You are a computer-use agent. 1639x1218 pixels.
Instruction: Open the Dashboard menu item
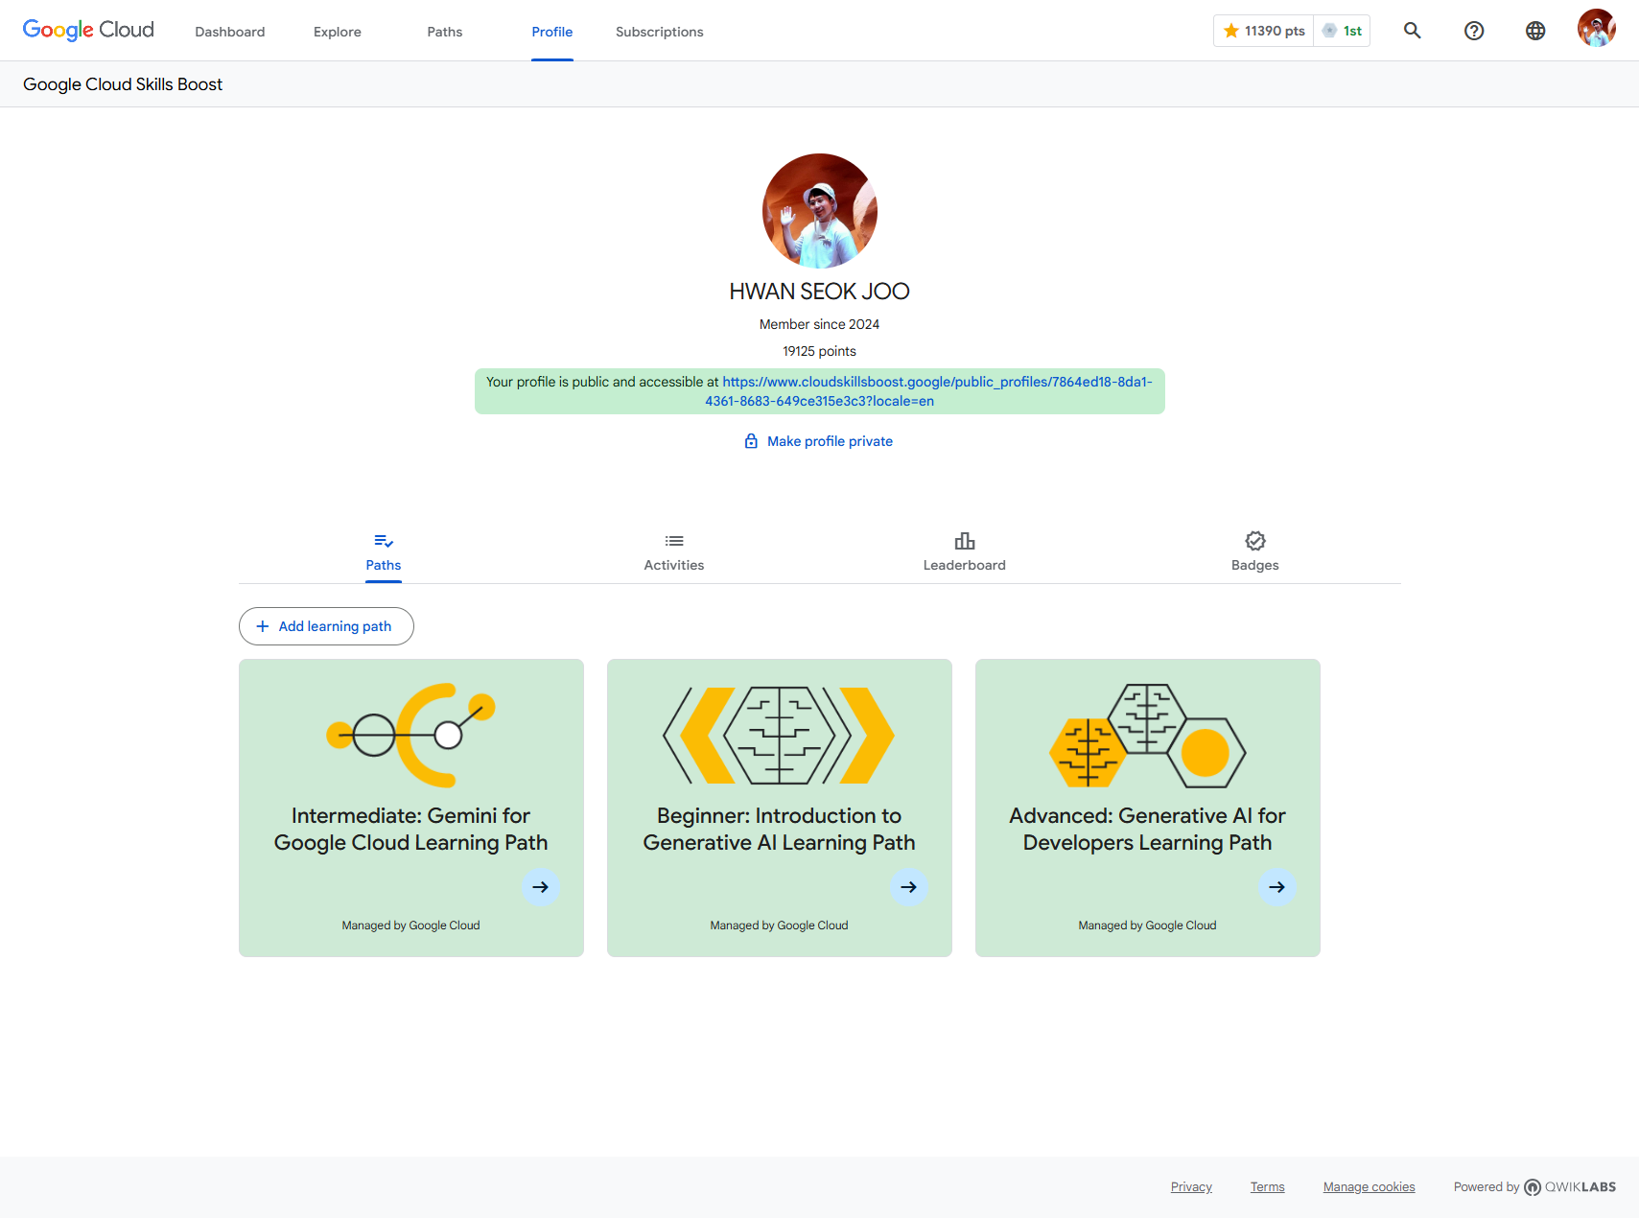230,32
